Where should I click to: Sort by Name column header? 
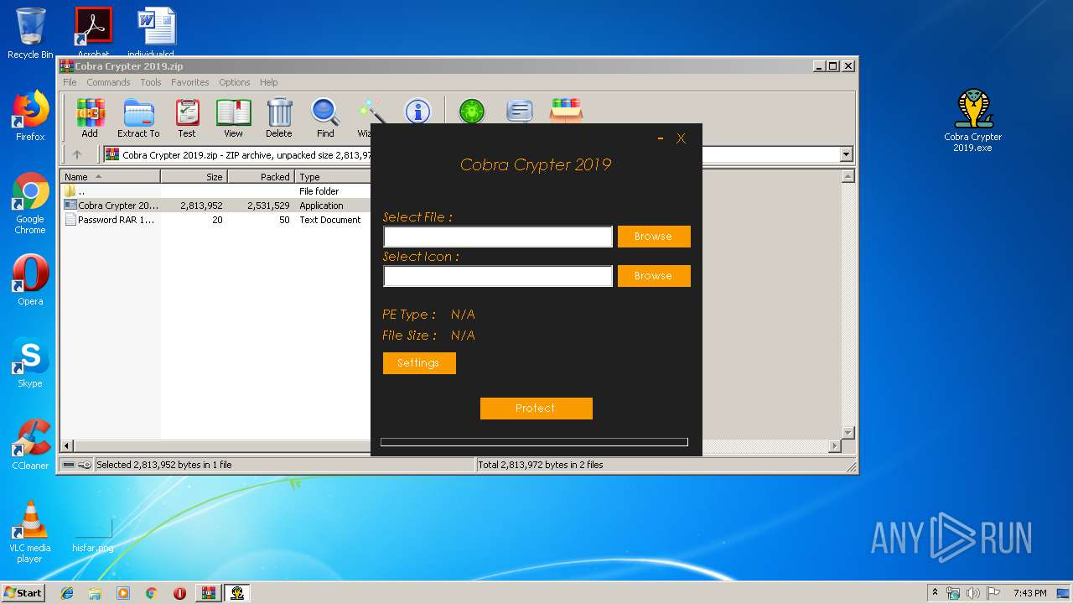pyautogui.click(x=111, y=177)
